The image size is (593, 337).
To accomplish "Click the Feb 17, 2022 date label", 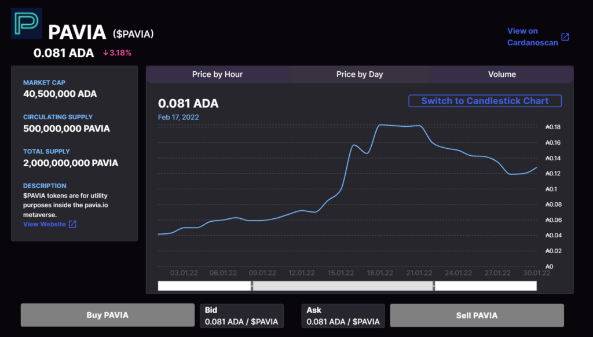I will coord(180,117).
